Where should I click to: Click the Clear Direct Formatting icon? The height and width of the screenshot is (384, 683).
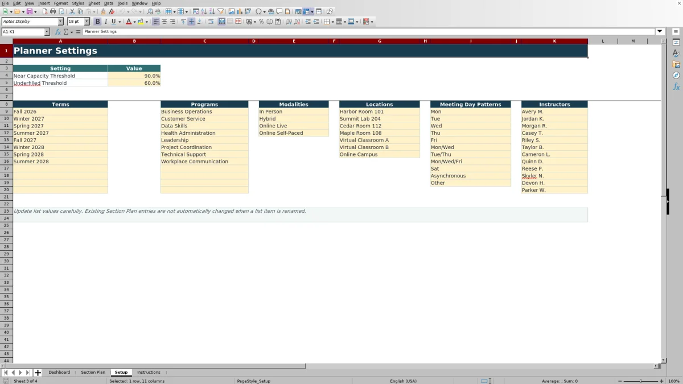pyautogui.click(x=112, y=11)
